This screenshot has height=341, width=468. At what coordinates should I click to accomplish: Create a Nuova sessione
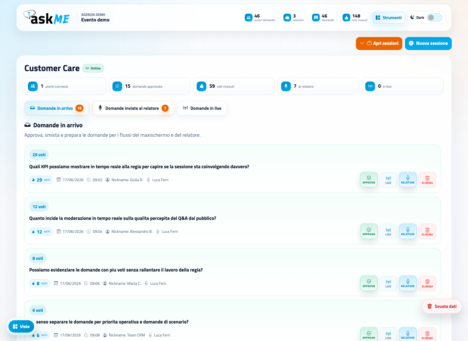pyautogui.click(x=428, y=43)
